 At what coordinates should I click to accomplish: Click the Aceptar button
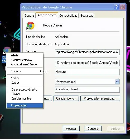coord(71,128)
